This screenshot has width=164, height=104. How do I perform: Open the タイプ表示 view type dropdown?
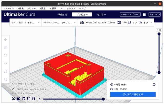(x=26, y=22)
